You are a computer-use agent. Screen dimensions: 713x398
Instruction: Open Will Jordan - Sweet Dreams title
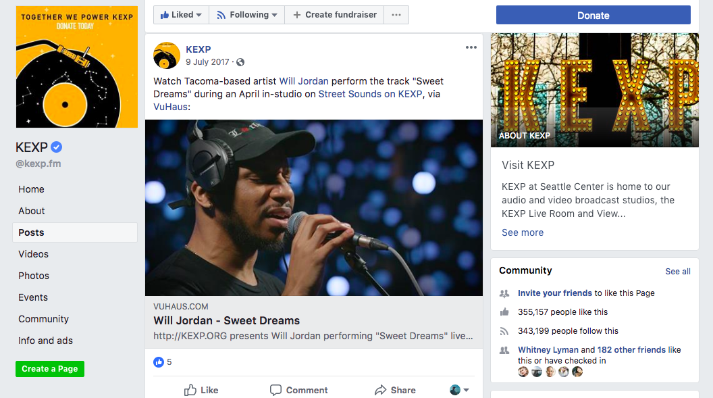226,321
